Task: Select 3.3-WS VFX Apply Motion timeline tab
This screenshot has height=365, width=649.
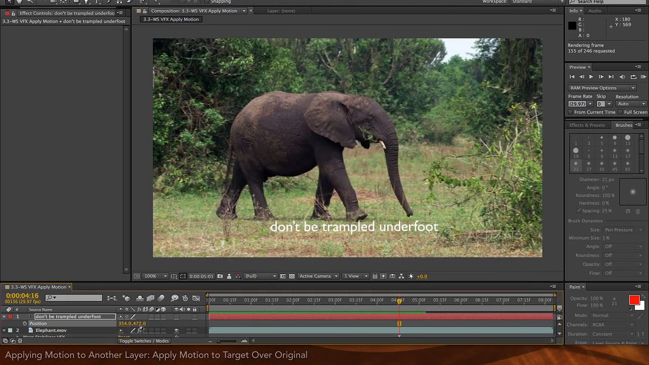Action: 39,287
